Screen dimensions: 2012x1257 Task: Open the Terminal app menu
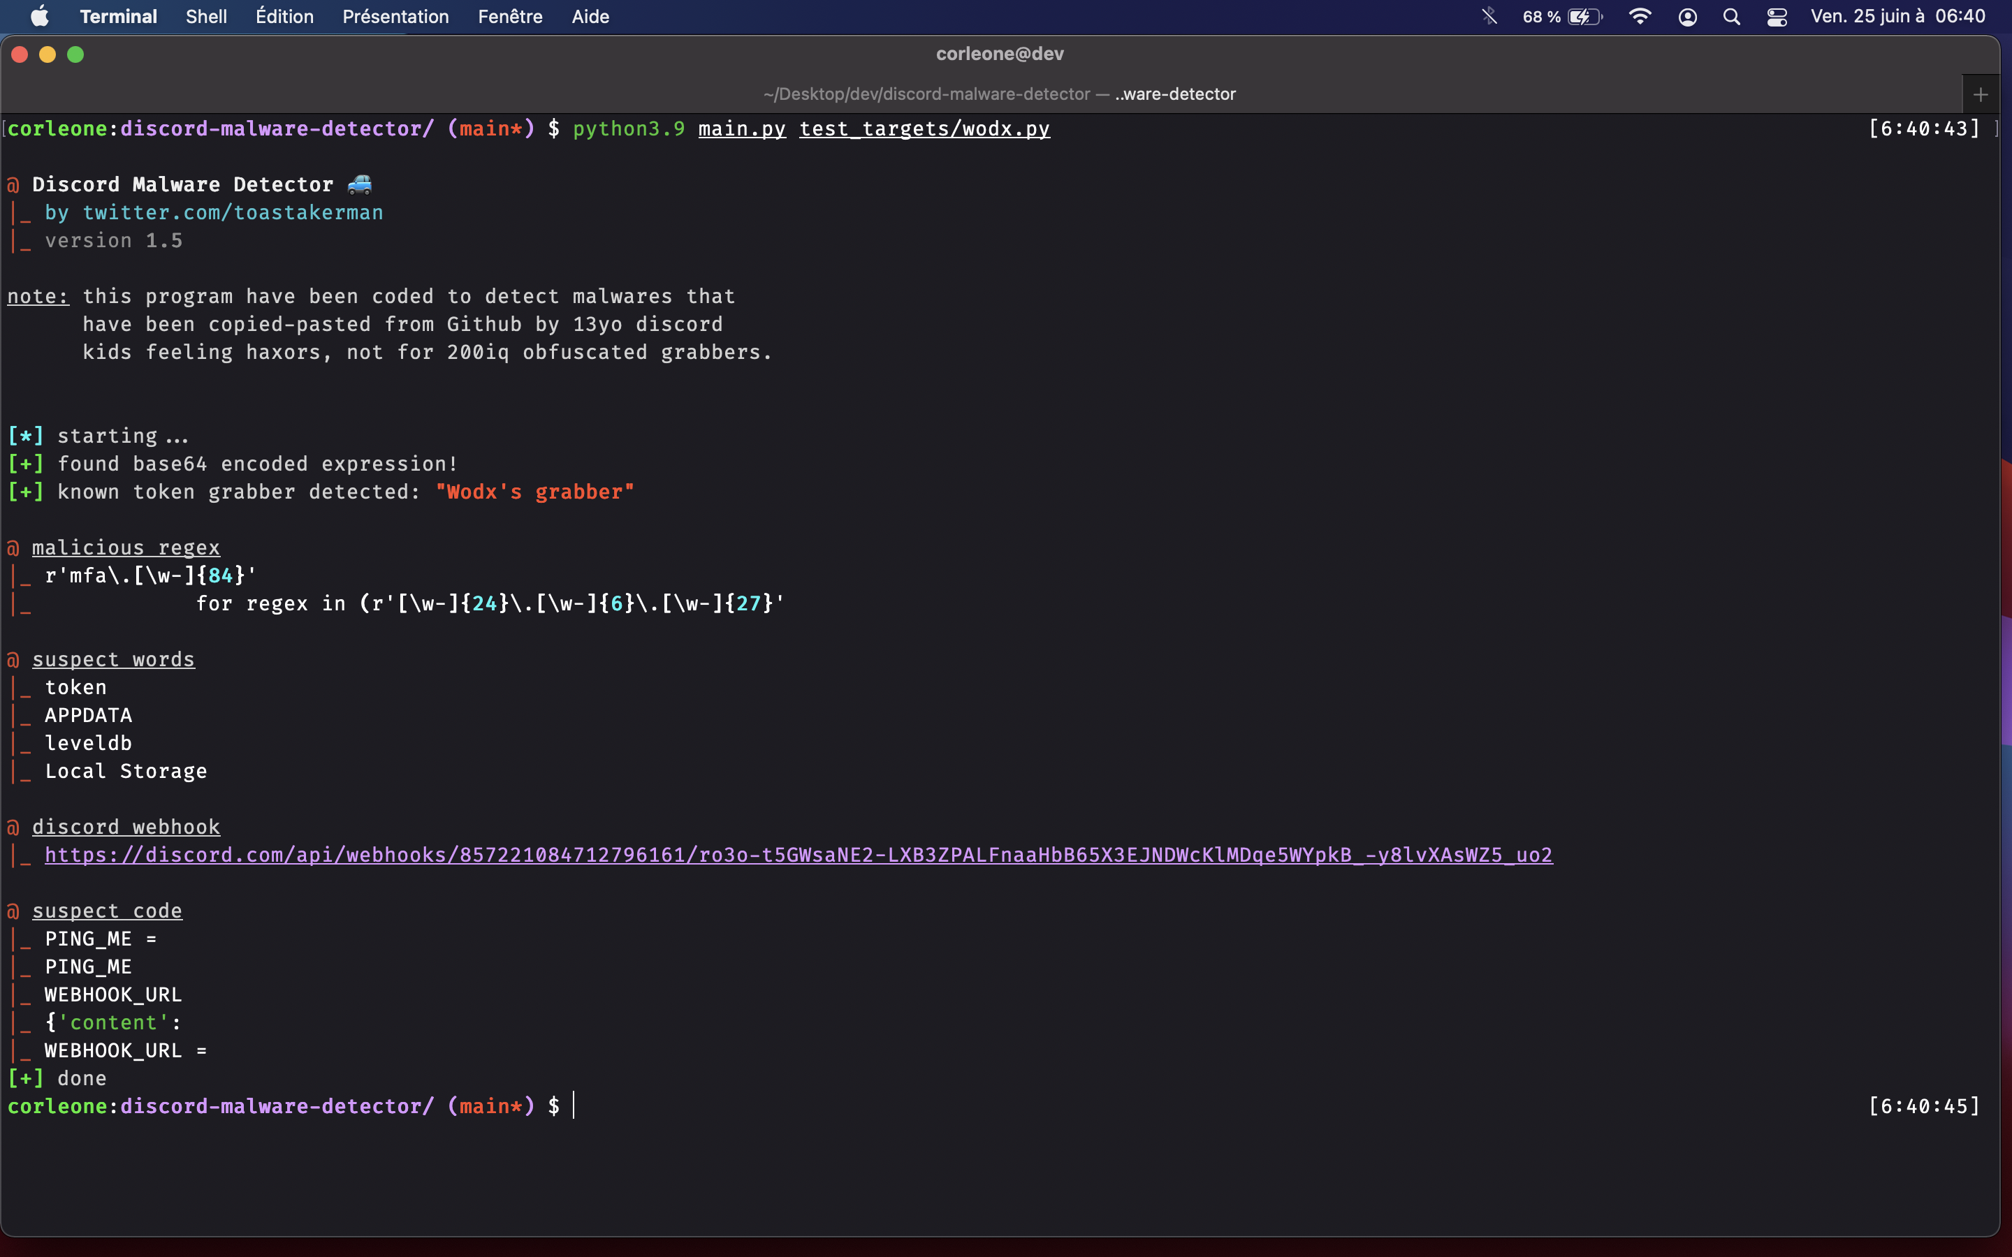(118, 17)
